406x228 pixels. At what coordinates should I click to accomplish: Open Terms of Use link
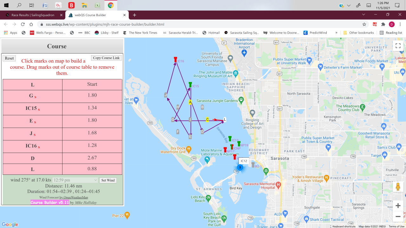[x=396, y=226]
